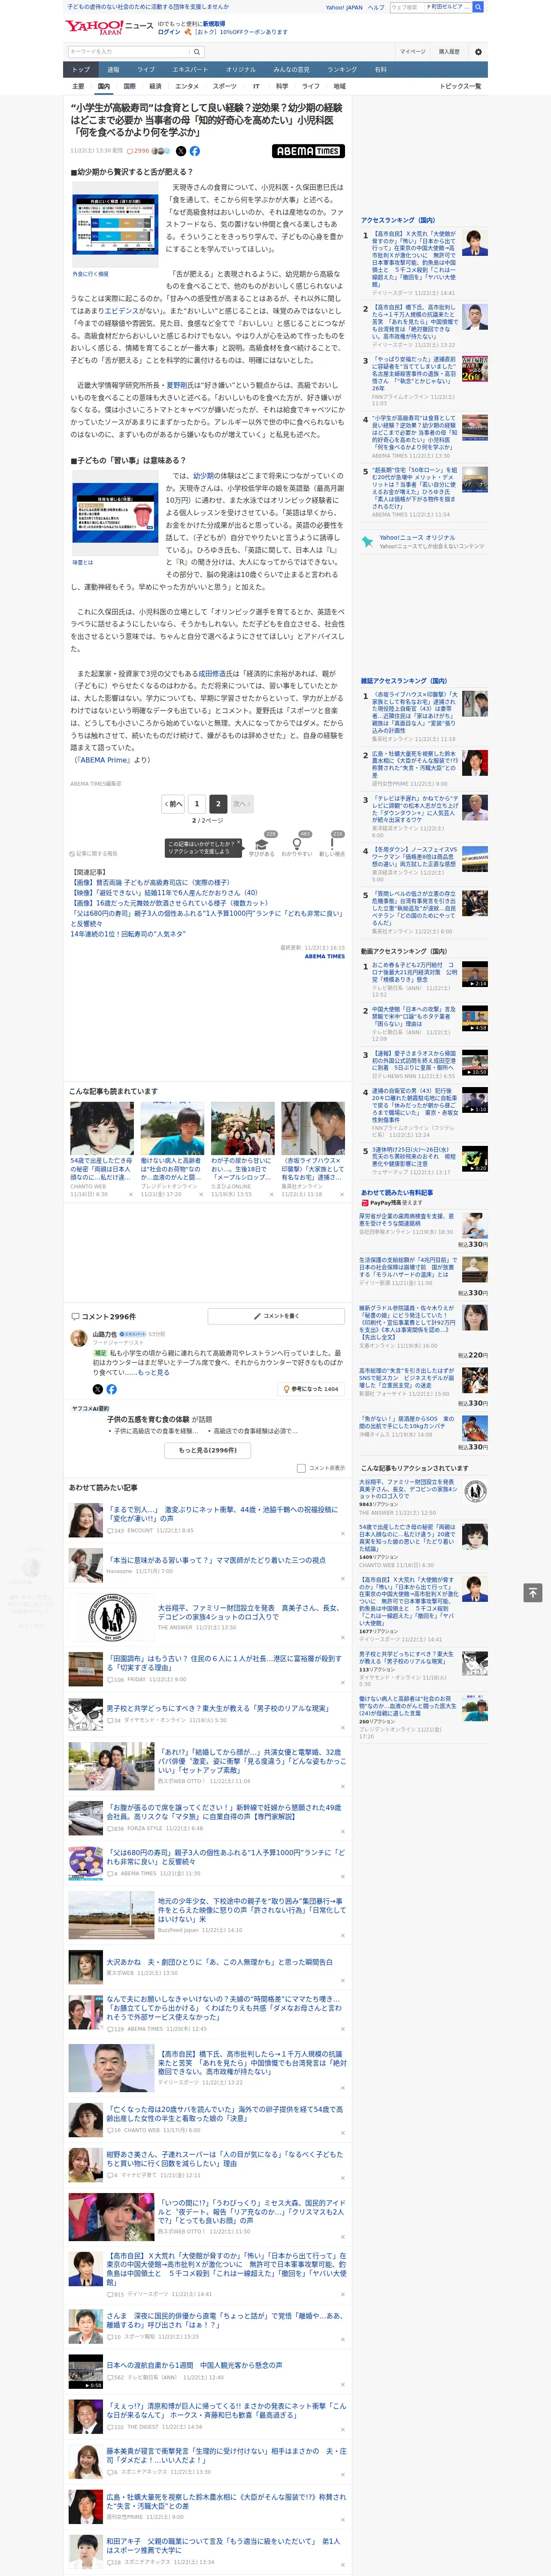The width and height of the screenshot is (551, 2576).
Task: Click 山路力也 commenter avatar
Action: click(78, 1338)
